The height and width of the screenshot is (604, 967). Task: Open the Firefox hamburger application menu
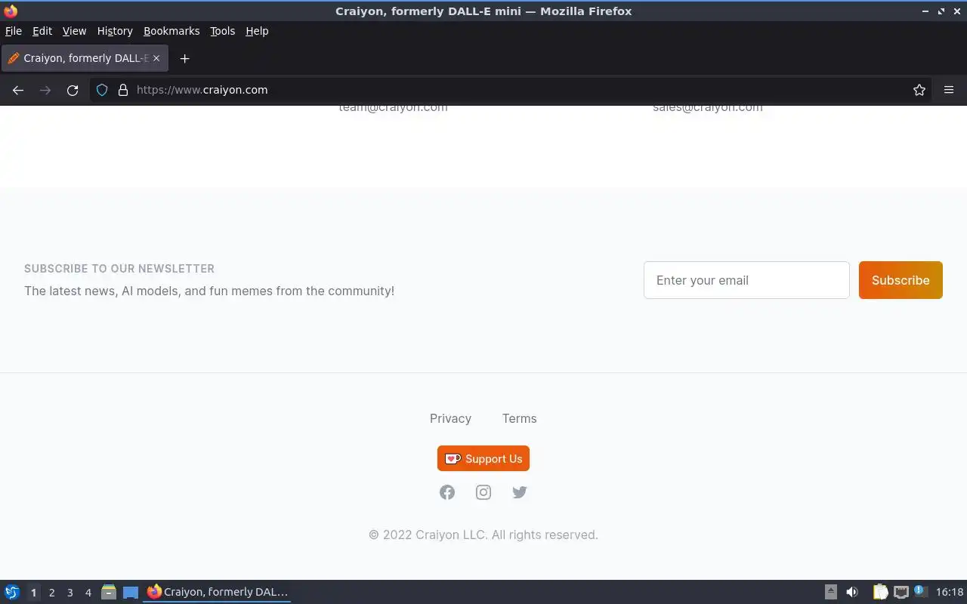[949, 90]
